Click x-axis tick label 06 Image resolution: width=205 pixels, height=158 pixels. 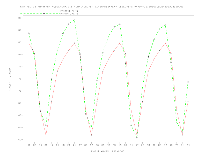point(40,145)
